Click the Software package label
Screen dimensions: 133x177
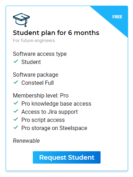click(36, 75)
